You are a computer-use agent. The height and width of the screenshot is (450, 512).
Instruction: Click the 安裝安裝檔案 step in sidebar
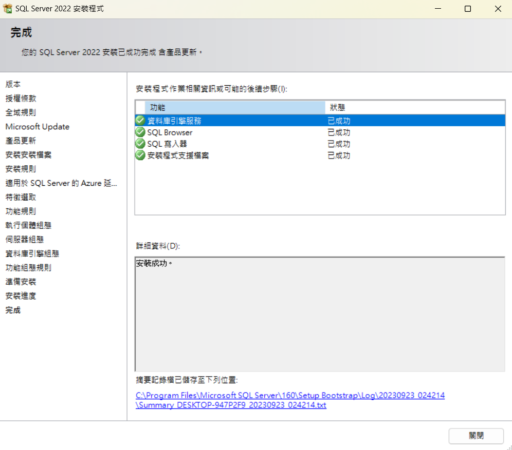pos(28,155)
